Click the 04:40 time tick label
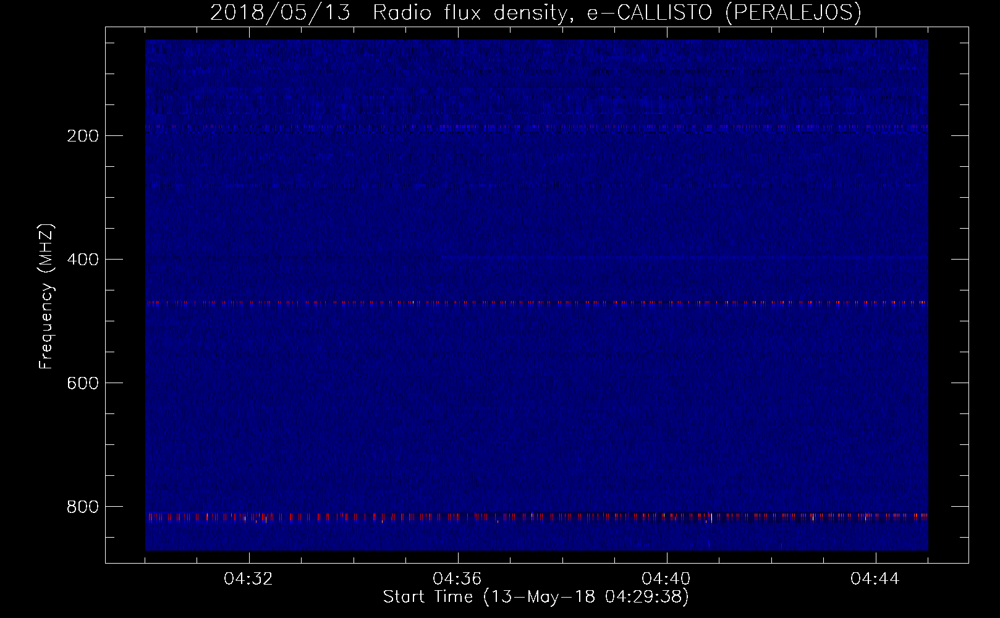 [x=666, y=579]
